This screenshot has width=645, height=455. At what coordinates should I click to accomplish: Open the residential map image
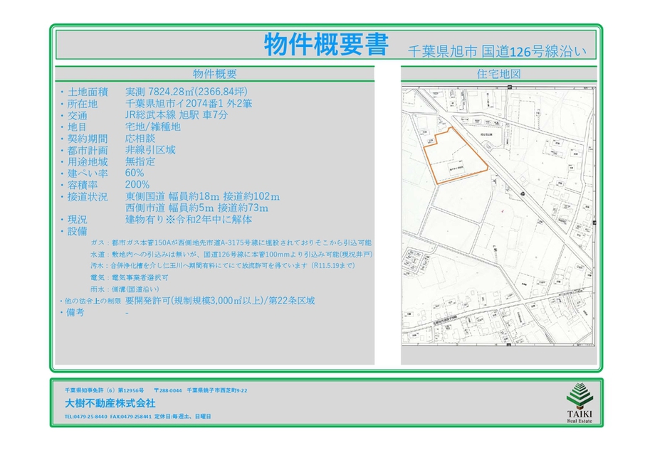[x=498, y=216]
